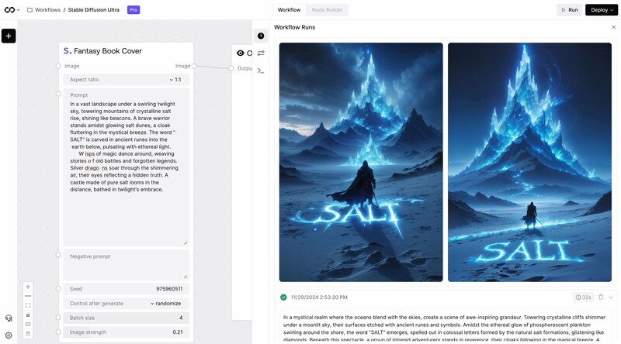
Task: Click the black plus add-node button
Action: point(9,36)
